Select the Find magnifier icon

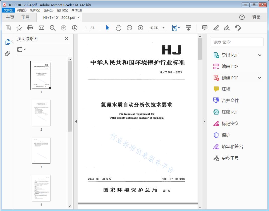[53, 28]
